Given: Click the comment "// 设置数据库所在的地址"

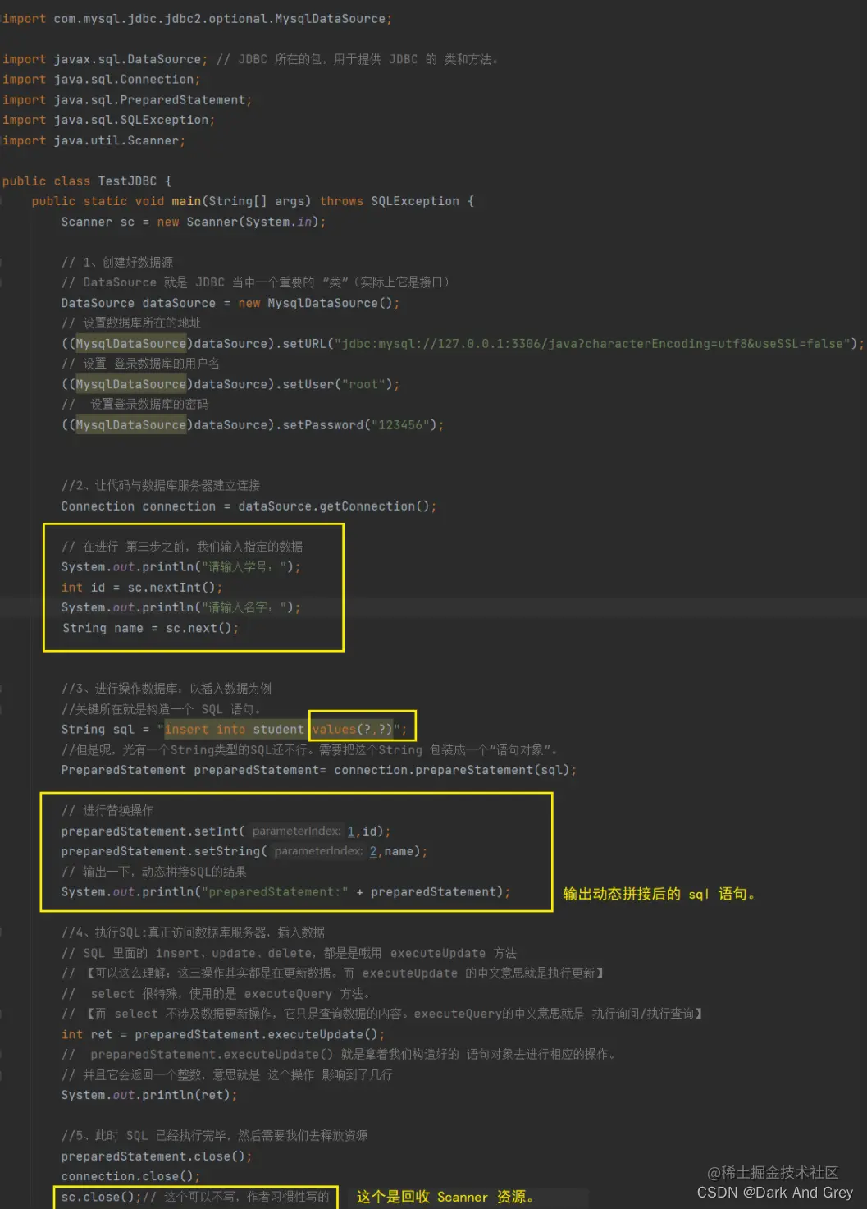Looking at the screenshot, I should tap(131, 323).
